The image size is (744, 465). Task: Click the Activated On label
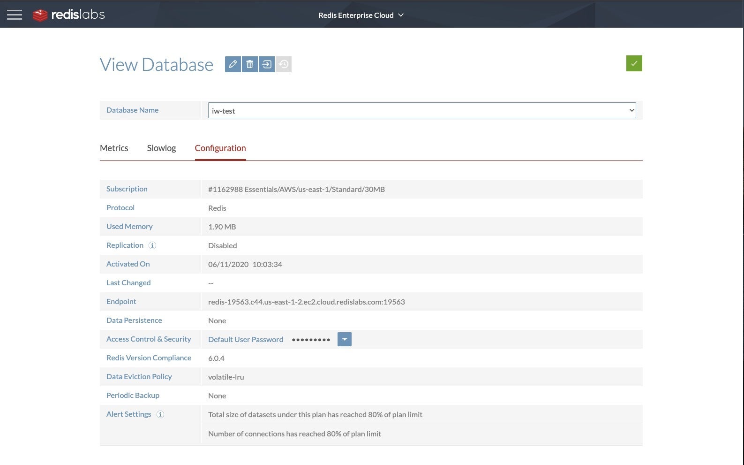pos(128,264)
